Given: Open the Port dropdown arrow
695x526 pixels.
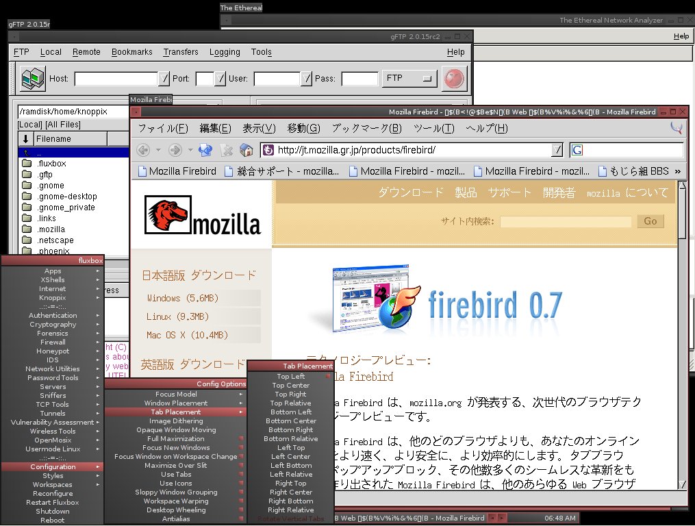Looking at the screenshot, I should (220, 79).
